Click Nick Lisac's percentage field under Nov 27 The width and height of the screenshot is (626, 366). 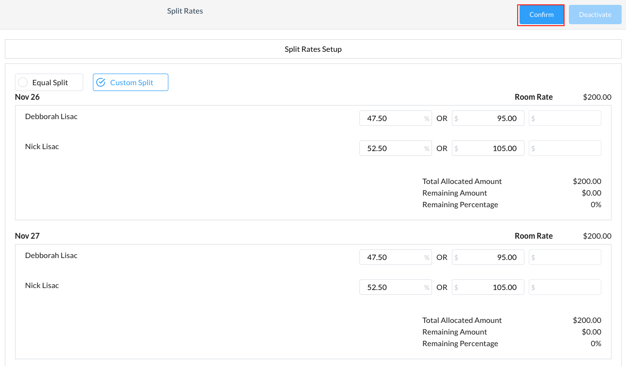pos(395,287)
